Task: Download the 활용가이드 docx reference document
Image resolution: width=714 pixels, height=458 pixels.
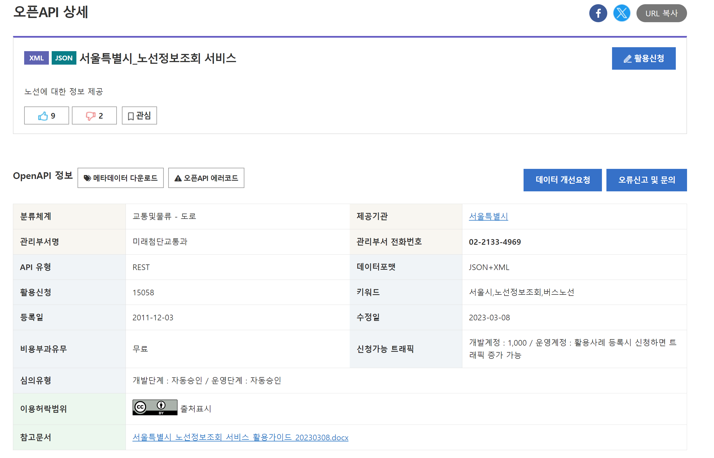Action: (240, 437)
